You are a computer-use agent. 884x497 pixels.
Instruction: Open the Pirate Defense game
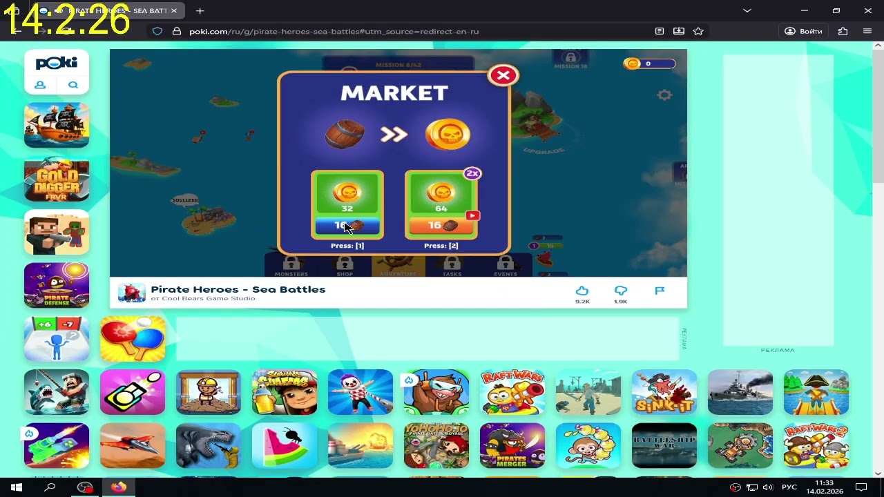click(57, 285)
